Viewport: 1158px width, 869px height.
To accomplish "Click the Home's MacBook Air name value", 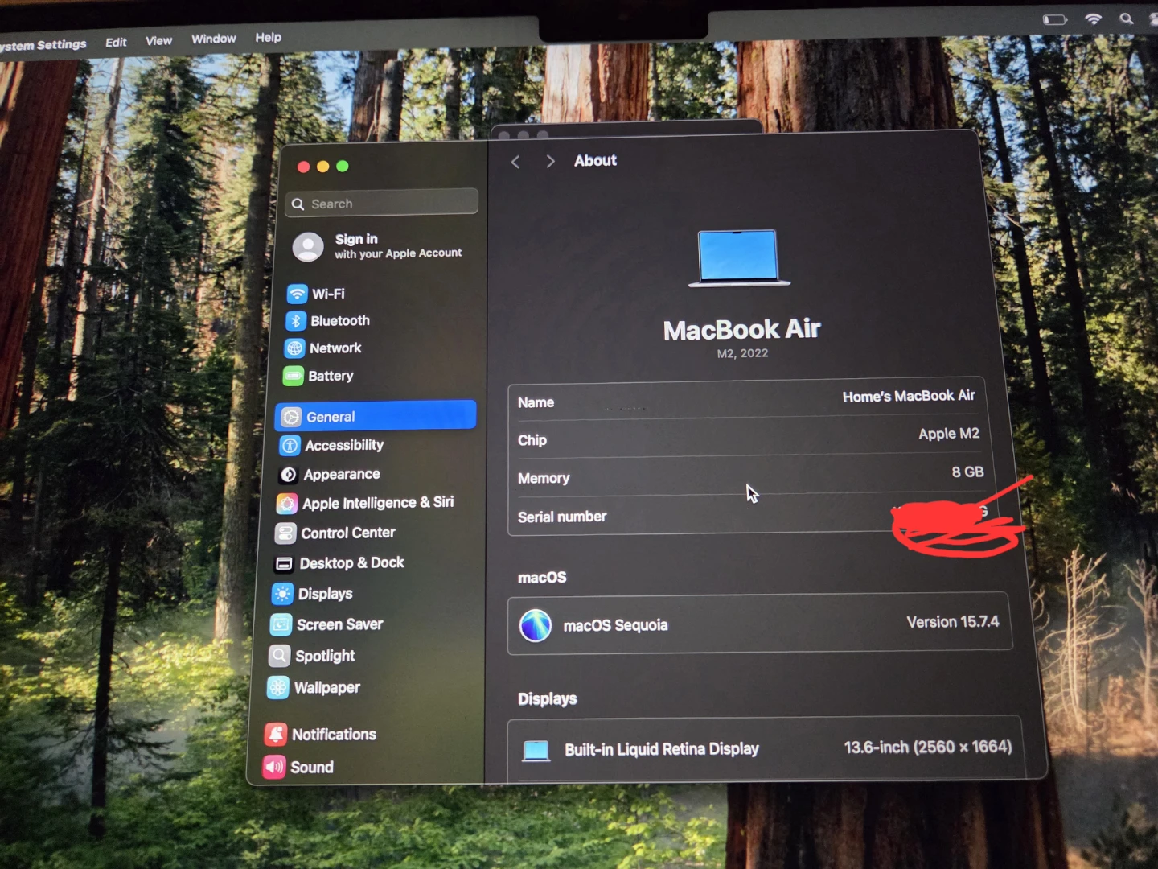I will [908, 396].
